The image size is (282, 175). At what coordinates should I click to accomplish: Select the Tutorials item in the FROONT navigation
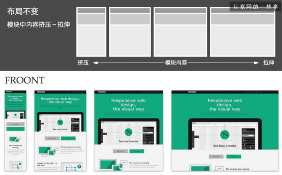coord(252,92)
